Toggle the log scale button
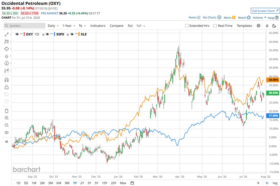Image resolution: width=280 pixels, height=186 pixels. click(275, 183)
